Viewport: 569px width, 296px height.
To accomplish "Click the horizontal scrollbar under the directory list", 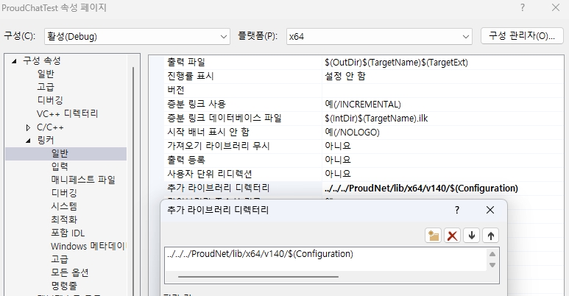I will point(258,277).
